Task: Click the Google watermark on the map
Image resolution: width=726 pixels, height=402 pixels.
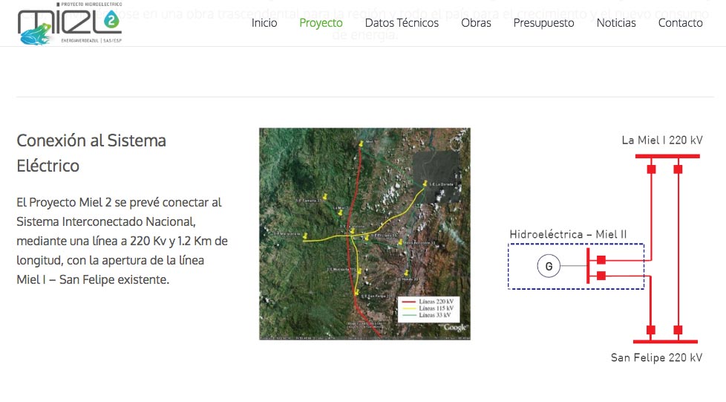Action: (x=455, y=327)
